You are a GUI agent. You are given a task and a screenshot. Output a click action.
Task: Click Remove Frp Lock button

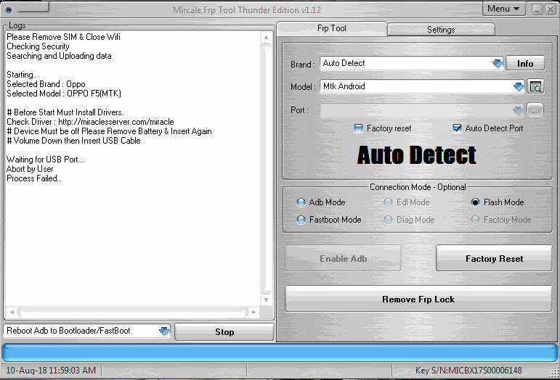[418, 299]
